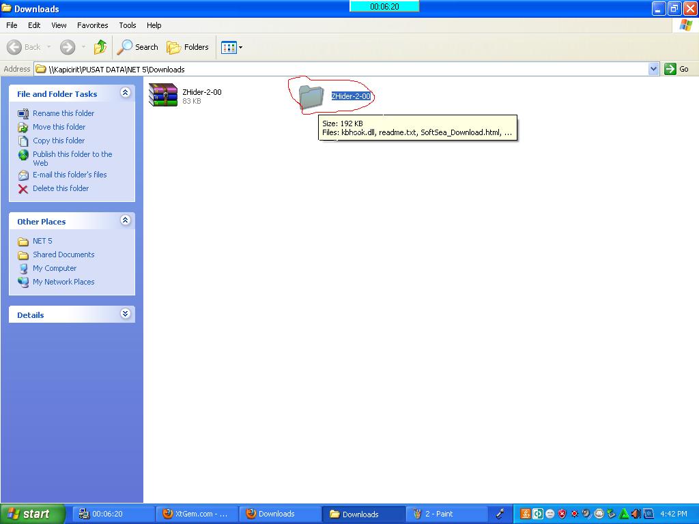Image resolution: width=699 pixels, height=524 pixels.
Task: Click the 00:06:20 timer at top
Action: [384, 7]
